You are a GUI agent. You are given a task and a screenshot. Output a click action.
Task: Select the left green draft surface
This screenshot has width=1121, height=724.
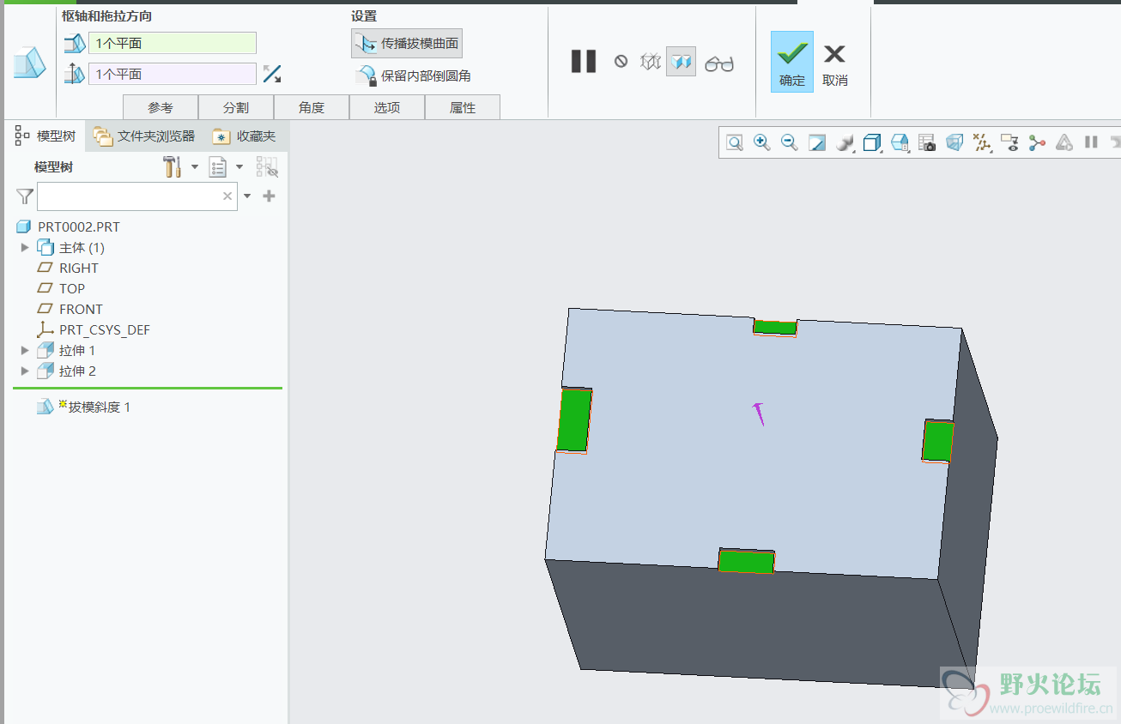pos(574,420)
